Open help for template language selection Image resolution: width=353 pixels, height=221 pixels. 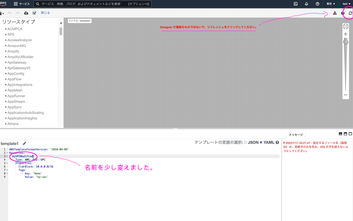click(x=277, y=143)
